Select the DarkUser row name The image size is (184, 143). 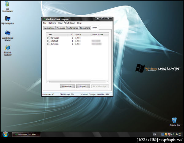point(55,38)
